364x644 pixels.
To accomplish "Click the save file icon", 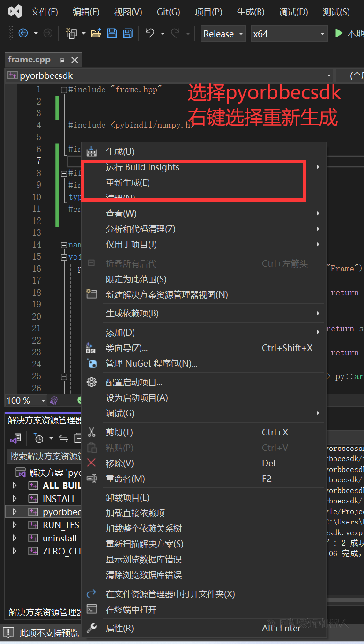I will tap(112, 33).
